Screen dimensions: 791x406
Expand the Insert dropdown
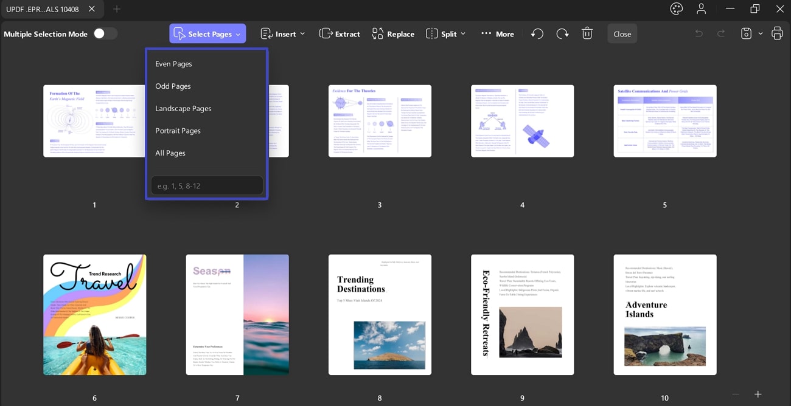[283, 34]
